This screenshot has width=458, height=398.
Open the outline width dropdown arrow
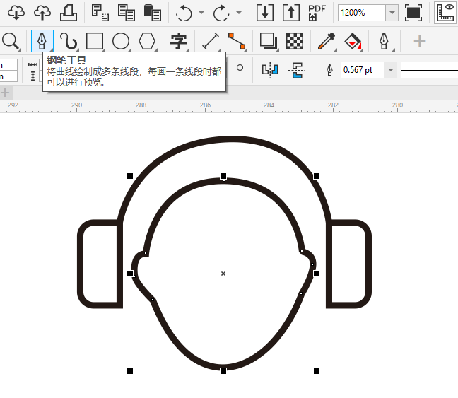point(390,70)
